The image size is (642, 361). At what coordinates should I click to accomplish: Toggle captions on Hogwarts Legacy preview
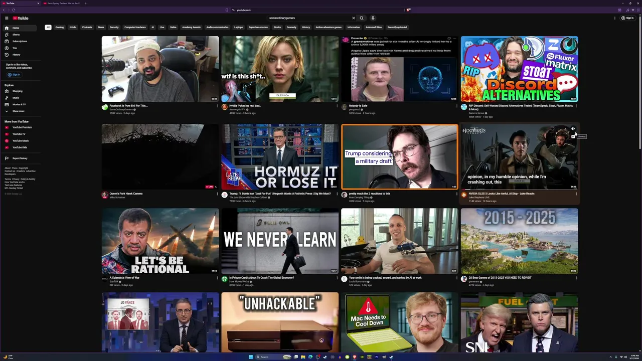pyautogui.click(x=573, y=136)
